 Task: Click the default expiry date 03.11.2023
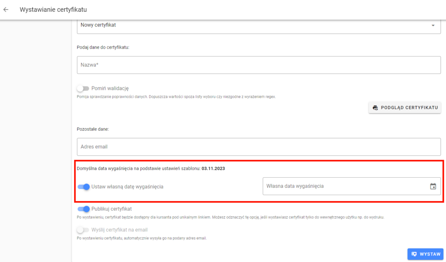tap(213, 169)
